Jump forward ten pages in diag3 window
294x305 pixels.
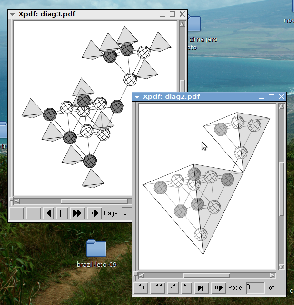[77, 213]
